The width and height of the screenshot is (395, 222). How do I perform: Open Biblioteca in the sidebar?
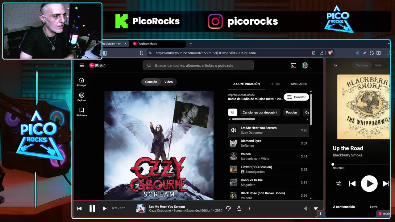81,112
